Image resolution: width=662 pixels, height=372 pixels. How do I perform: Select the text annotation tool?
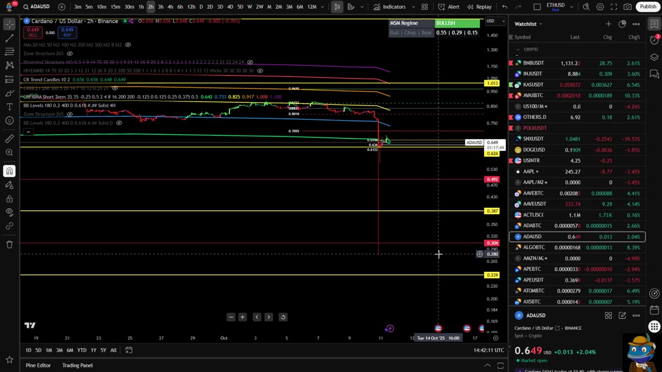[9, 106]
